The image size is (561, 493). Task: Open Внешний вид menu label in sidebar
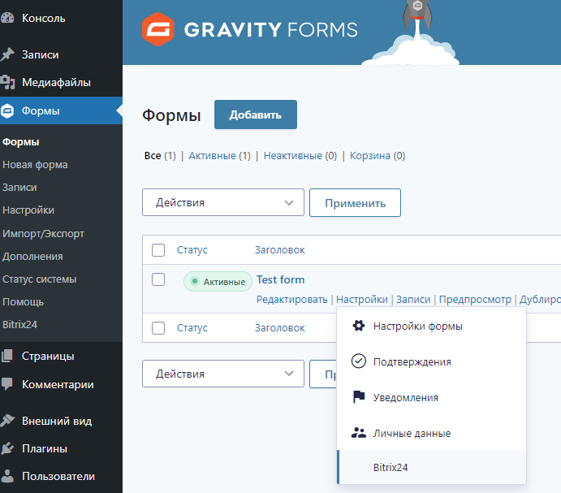pyautogui.click(x=57, y=421)
